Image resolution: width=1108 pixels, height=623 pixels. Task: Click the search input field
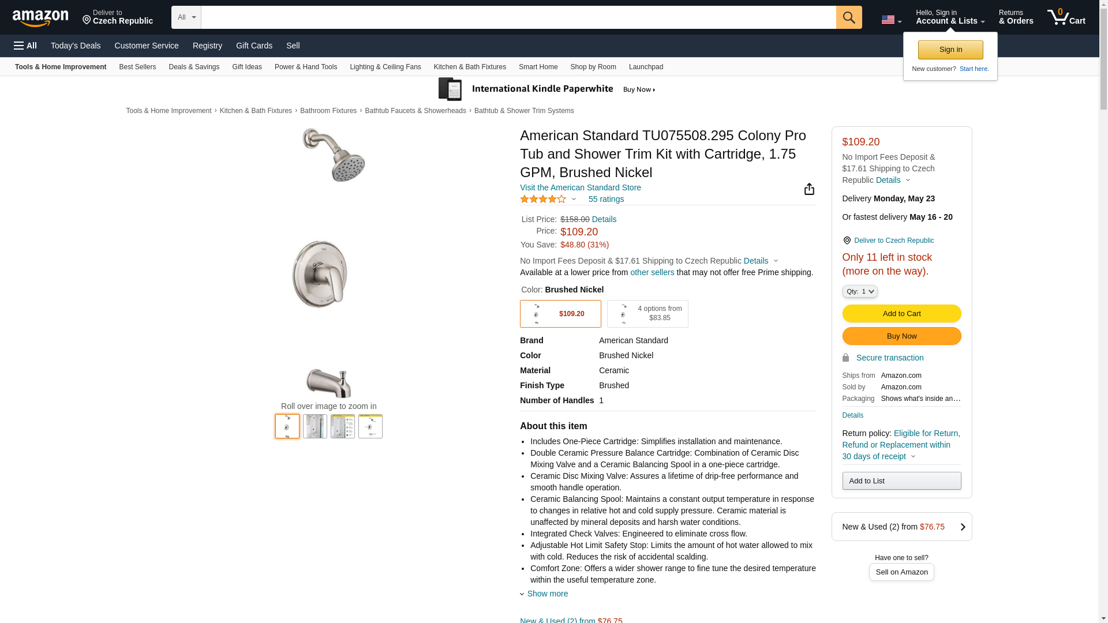(518, 17)
